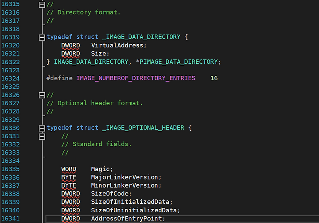This screenshot has width=319, height=223.
Task: Click the MajorLinkerVersion member
Action: [x=124, y=177]
